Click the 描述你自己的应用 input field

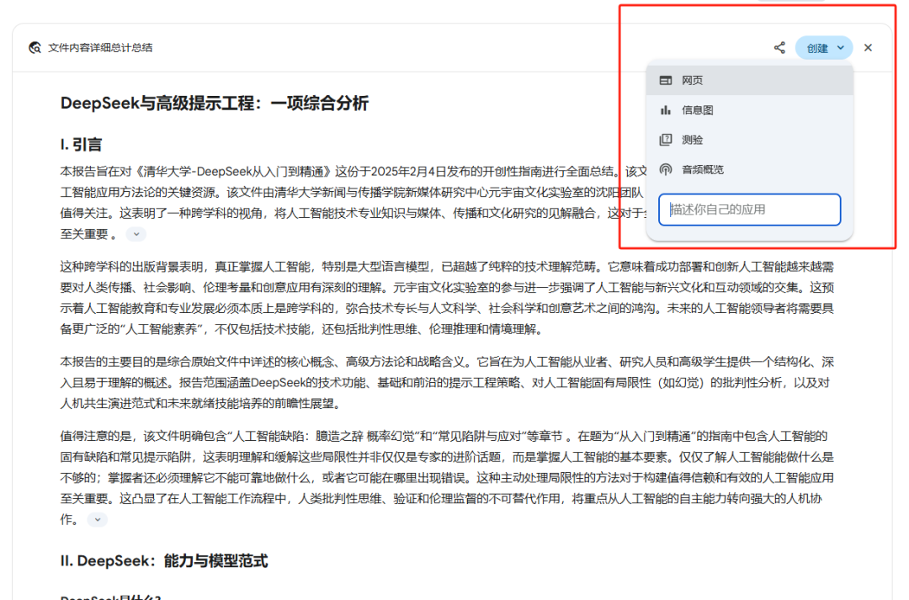point(750,210)
